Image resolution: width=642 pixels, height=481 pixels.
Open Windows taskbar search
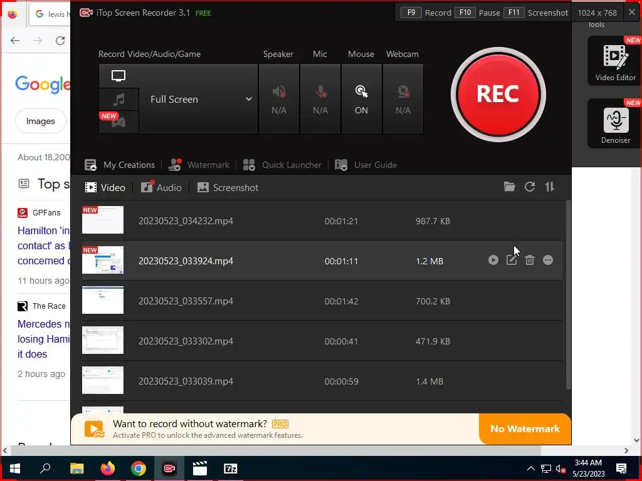45,468
